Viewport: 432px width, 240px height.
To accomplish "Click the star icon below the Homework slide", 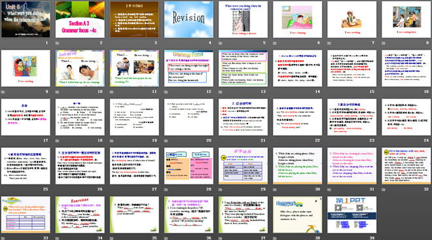I will (275, 238).
